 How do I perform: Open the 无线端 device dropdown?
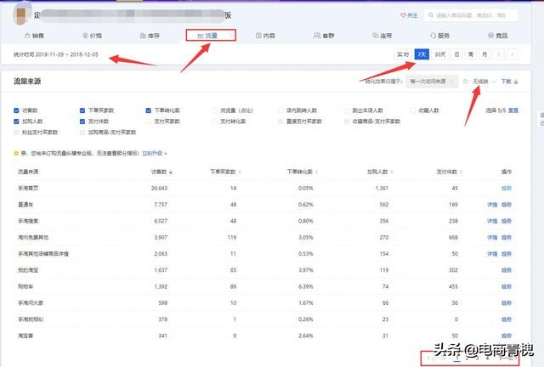click(484, 82)
